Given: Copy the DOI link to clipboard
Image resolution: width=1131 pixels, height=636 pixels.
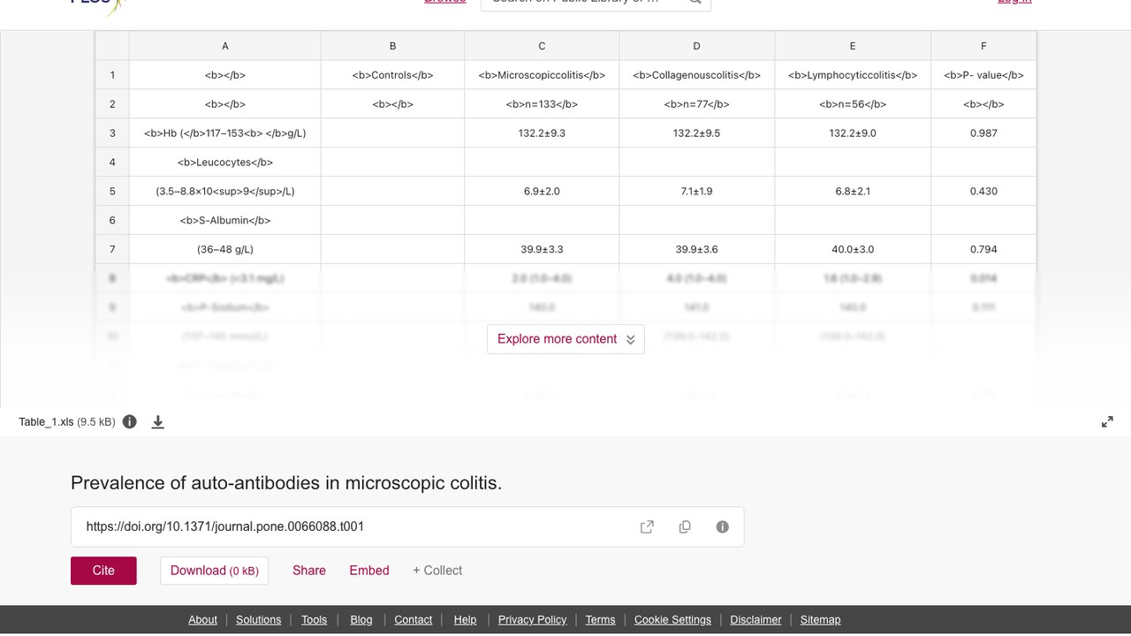Looking at the screenshot, I should 685,526.
